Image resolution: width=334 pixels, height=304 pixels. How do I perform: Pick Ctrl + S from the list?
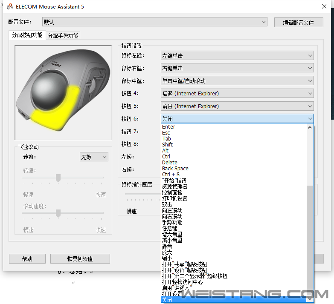coord(234,174)
